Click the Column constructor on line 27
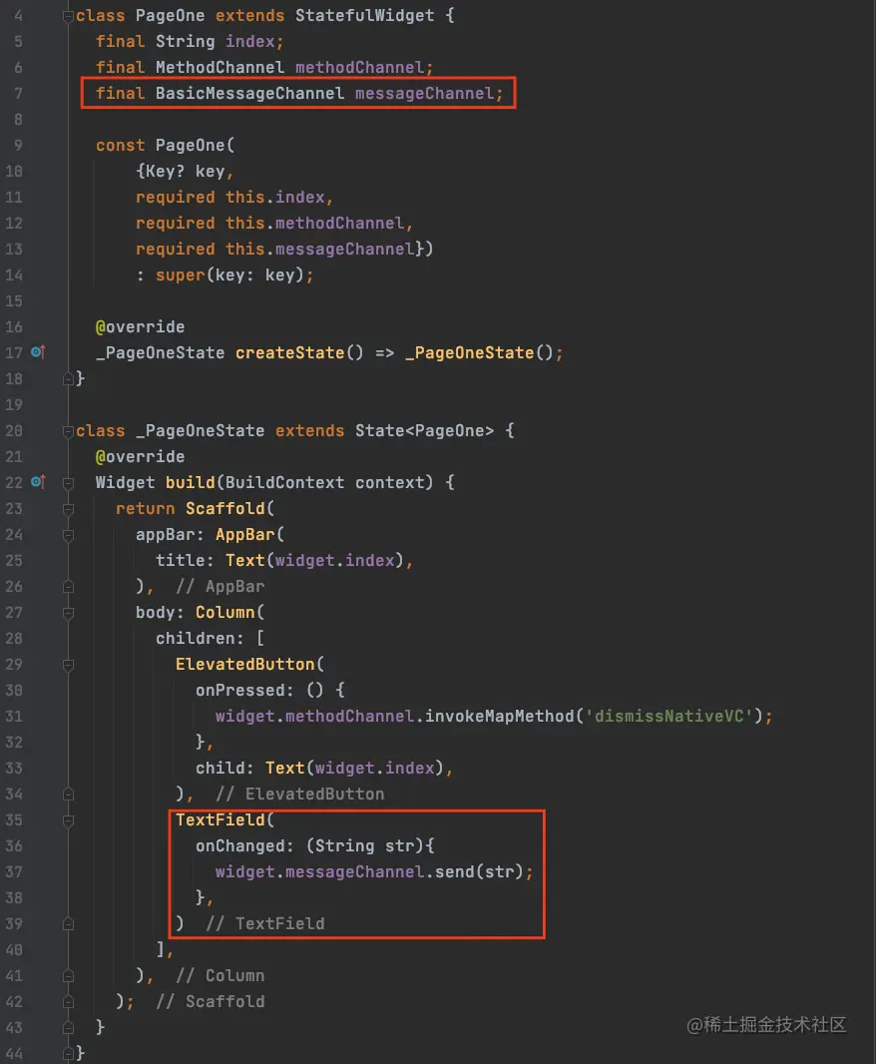 [x=225, y=612]
